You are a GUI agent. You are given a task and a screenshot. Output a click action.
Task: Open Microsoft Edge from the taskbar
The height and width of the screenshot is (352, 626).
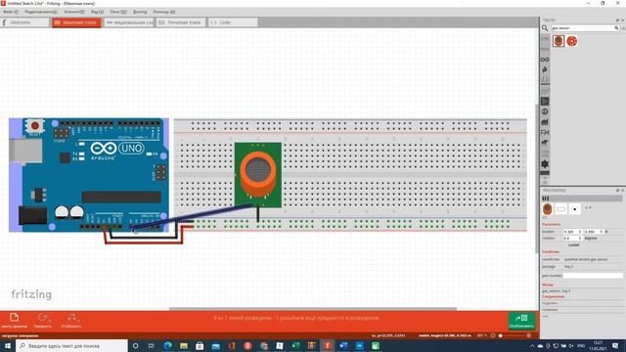[167, 345]
